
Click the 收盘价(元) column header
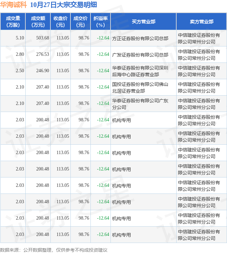(x=60, y=21)
